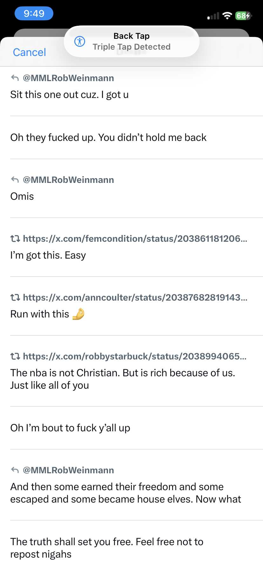Tap repost icon beside robbystarbuck link

click(15, 356)
